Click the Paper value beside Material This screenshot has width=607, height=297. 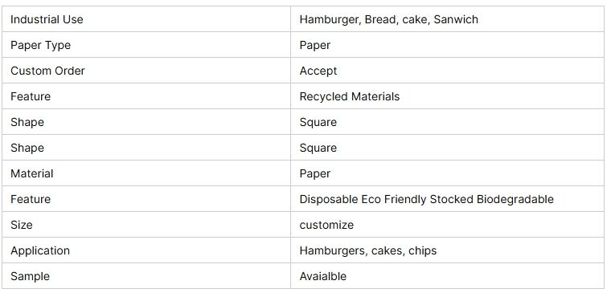coord(314,173)
